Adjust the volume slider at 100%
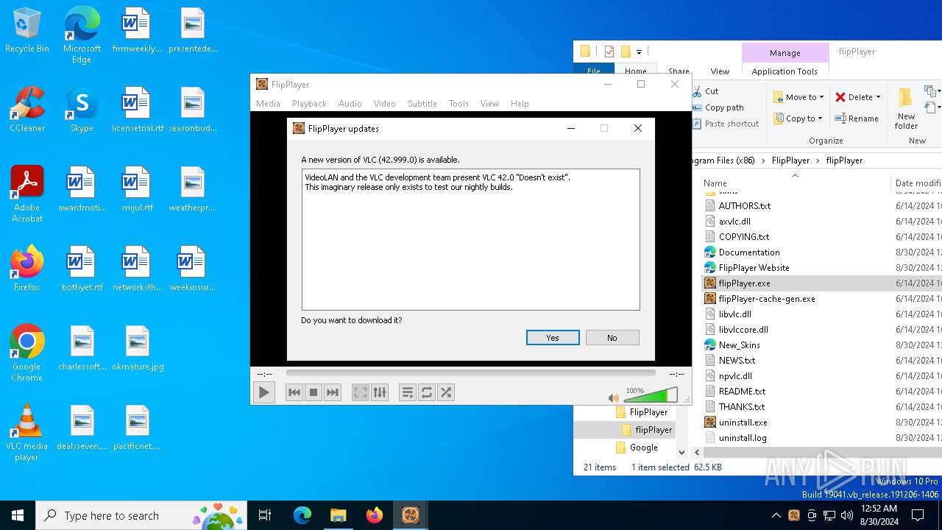This screenshot has height=530, width=942. (x=651, y=395)
